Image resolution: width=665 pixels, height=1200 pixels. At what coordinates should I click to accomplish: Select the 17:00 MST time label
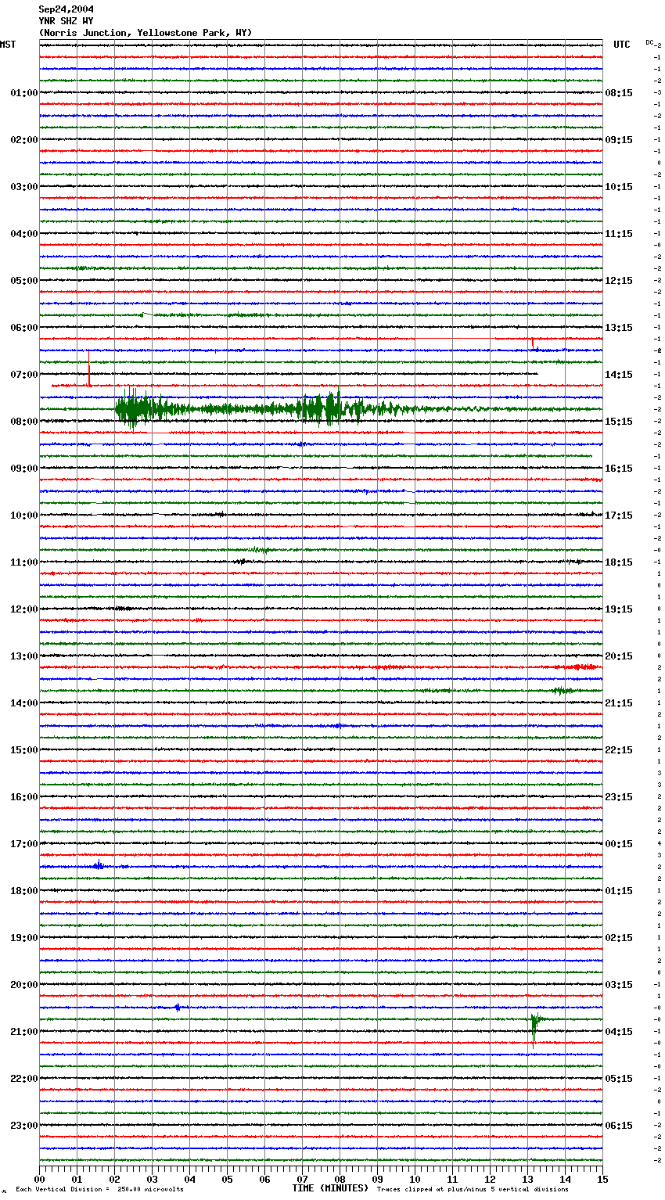click(24, 844)
